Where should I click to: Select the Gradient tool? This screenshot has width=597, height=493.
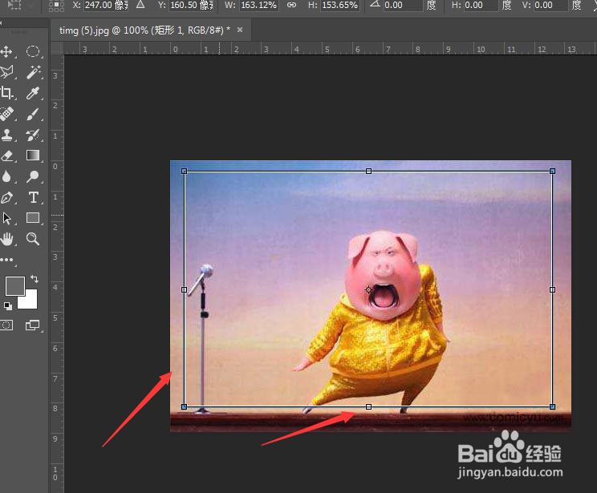tap(33, 156)
